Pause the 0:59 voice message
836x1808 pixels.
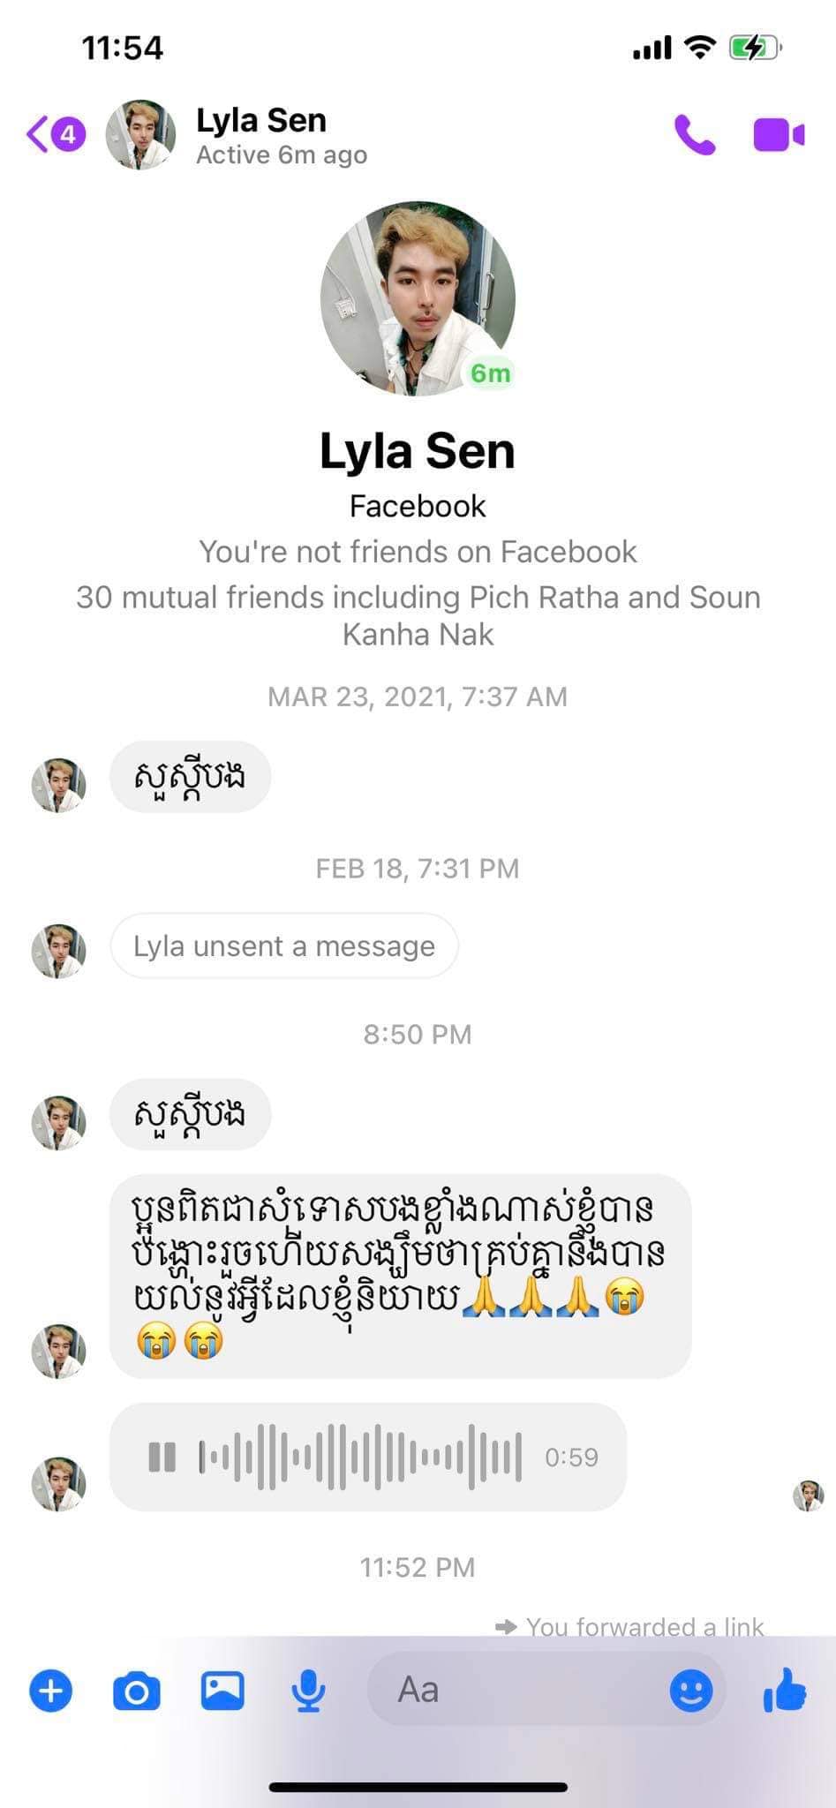pyautogui.click(x=162, y=1457)
